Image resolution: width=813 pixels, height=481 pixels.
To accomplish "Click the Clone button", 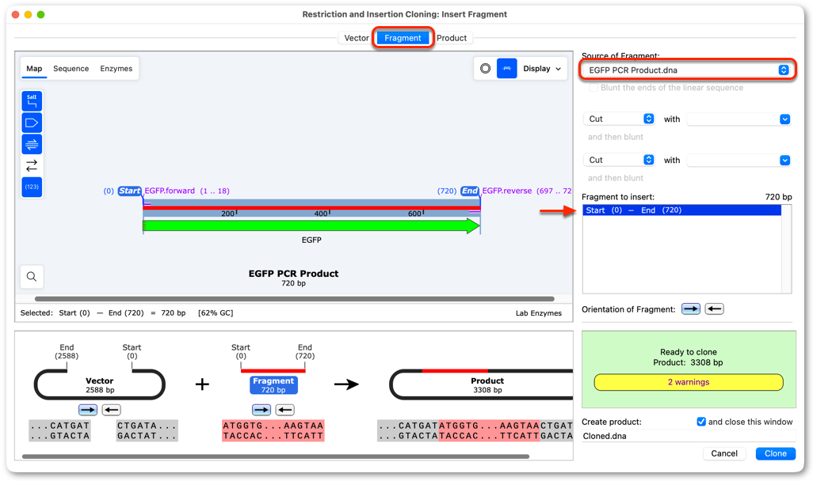I will (775, 453).
